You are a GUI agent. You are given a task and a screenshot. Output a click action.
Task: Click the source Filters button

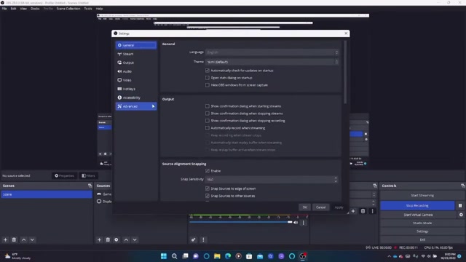pyautogui.click(x=89, y=176)
